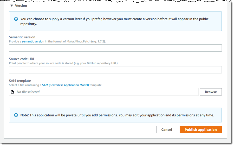
Task: Cancel the application form
Action: tap(167, 130)
